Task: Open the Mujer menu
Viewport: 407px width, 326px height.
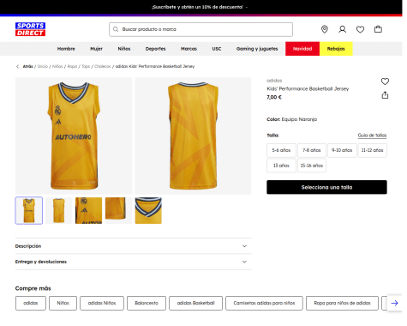Action: (96, 49)
